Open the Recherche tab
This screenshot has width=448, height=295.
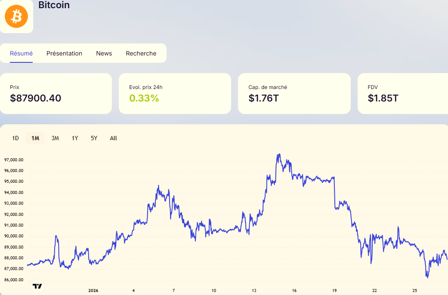click(141, 53)
